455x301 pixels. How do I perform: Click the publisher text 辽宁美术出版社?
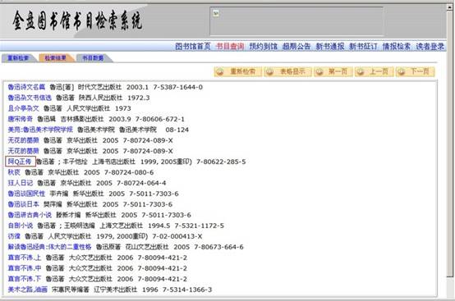pyautogui.click(x=115, y=290)
